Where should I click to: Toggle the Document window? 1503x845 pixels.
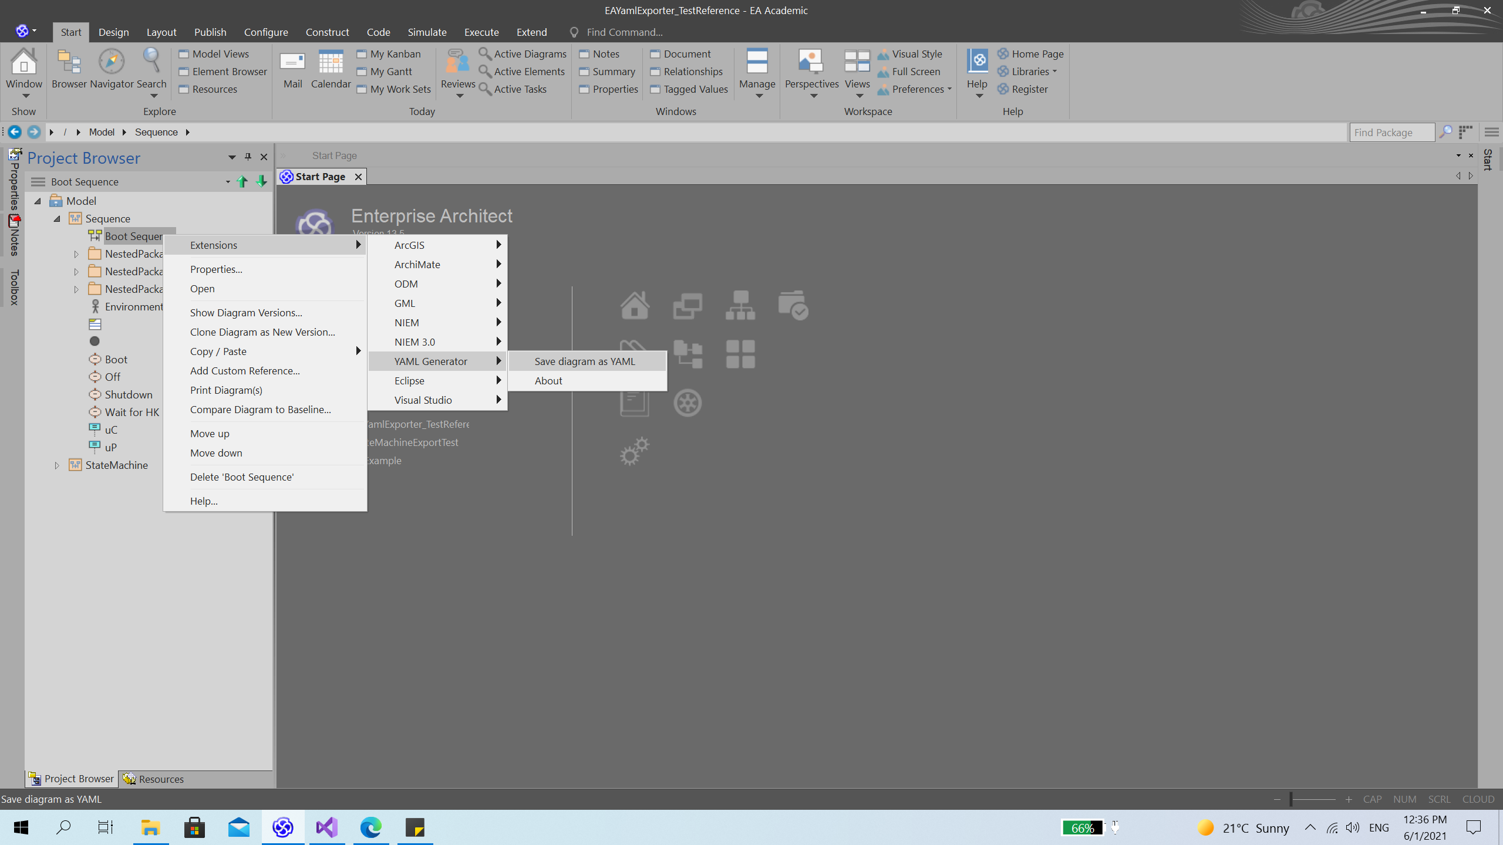click(x=680, y=54)
